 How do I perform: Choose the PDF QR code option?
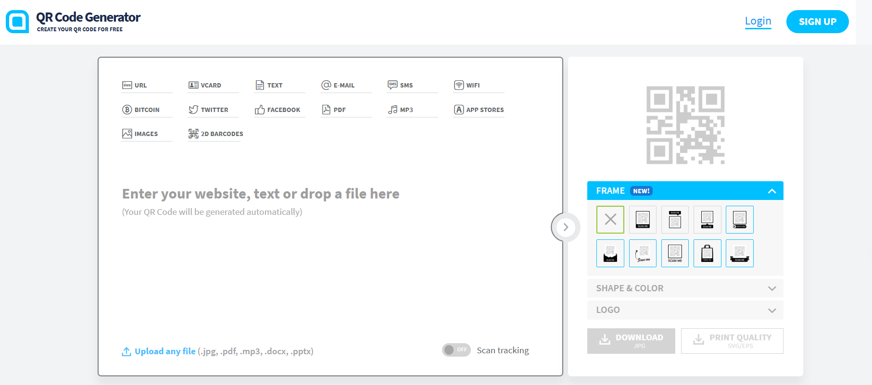pyautogui.click(x=346, y=110)
